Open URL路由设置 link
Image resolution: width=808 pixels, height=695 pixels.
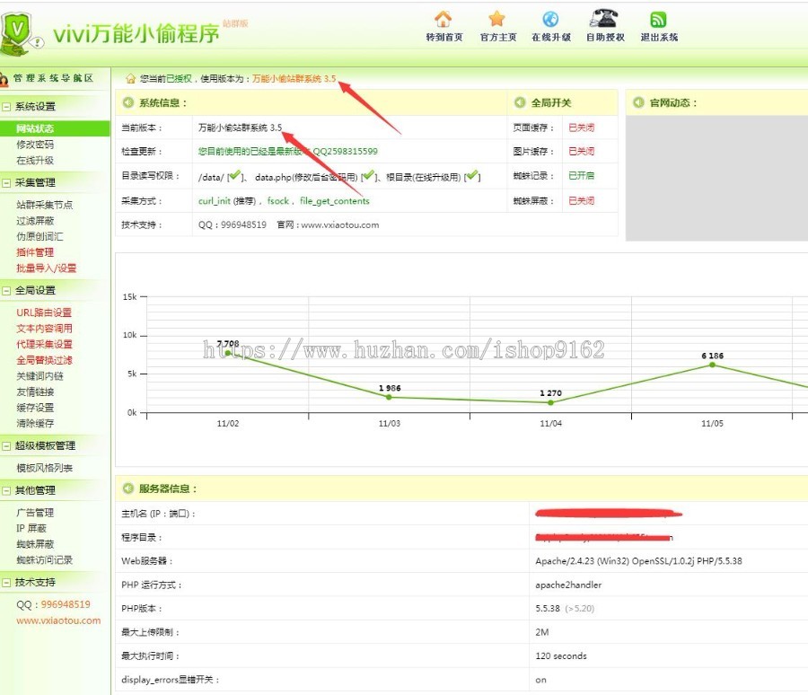click(x=44, y=312)
